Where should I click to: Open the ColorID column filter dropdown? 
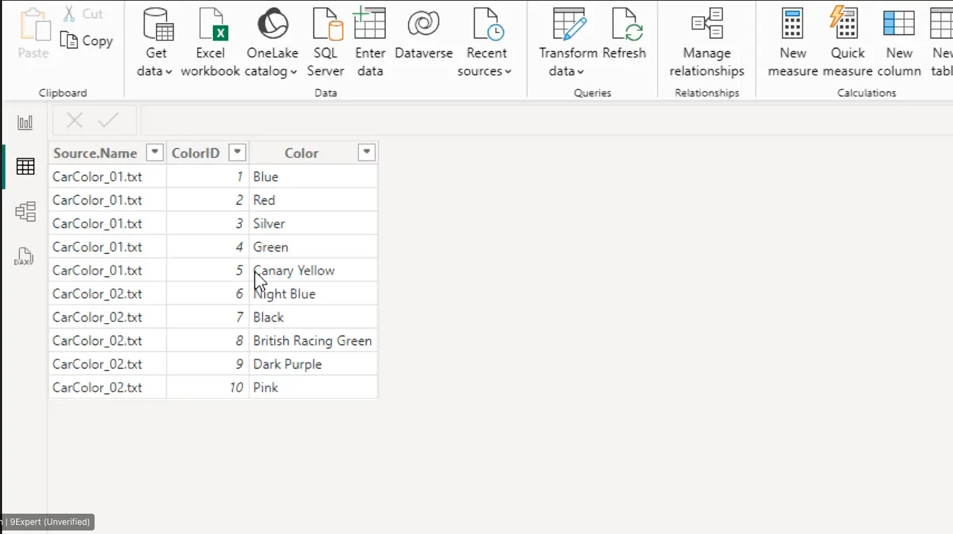tap(238, 153)
